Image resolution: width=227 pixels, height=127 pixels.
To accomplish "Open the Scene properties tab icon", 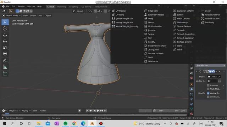I will [x=192, y=73].
